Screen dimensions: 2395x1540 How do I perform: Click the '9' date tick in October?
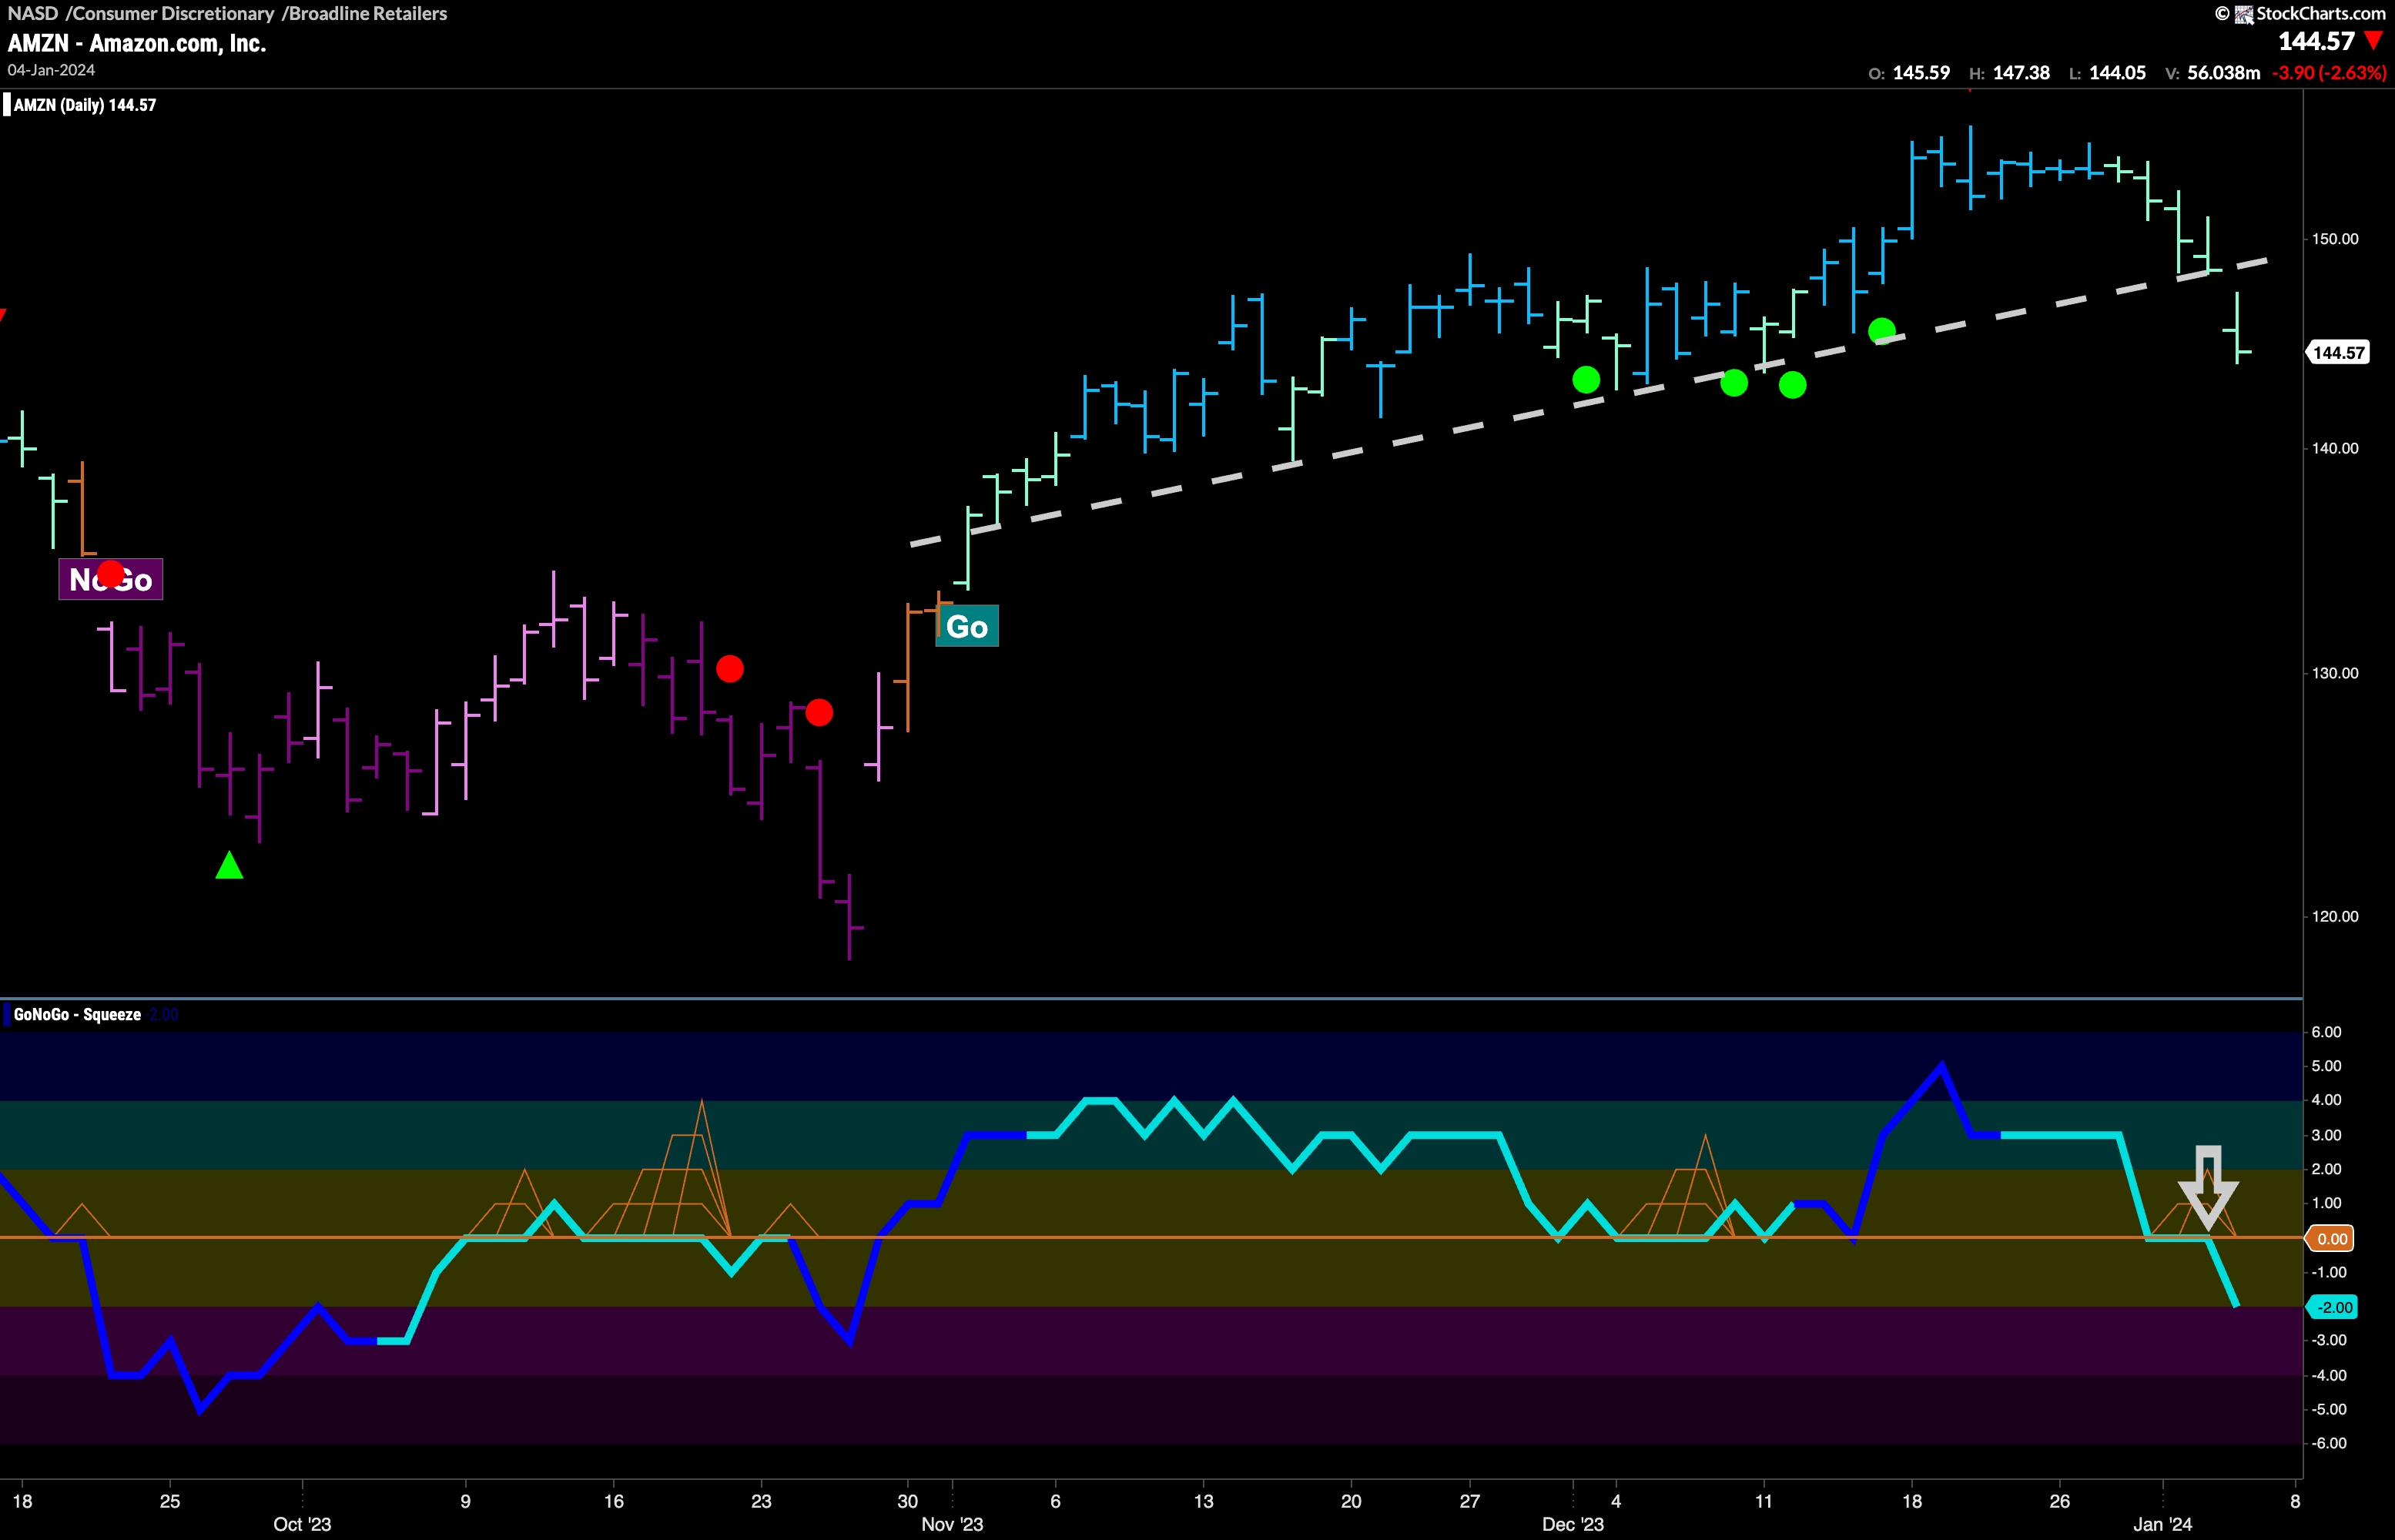(465, 1501)
